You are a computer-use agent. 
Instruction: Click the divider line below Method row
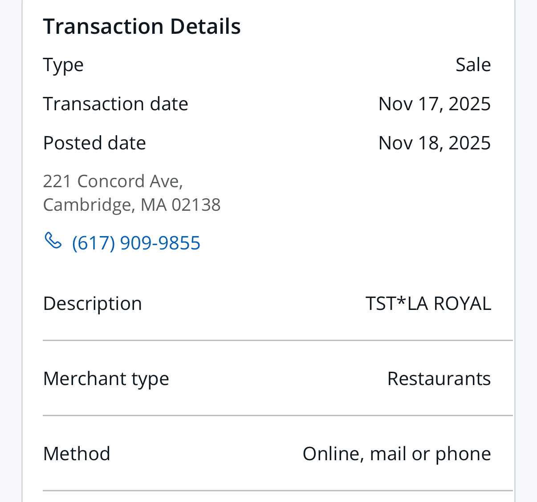(277, 491)
